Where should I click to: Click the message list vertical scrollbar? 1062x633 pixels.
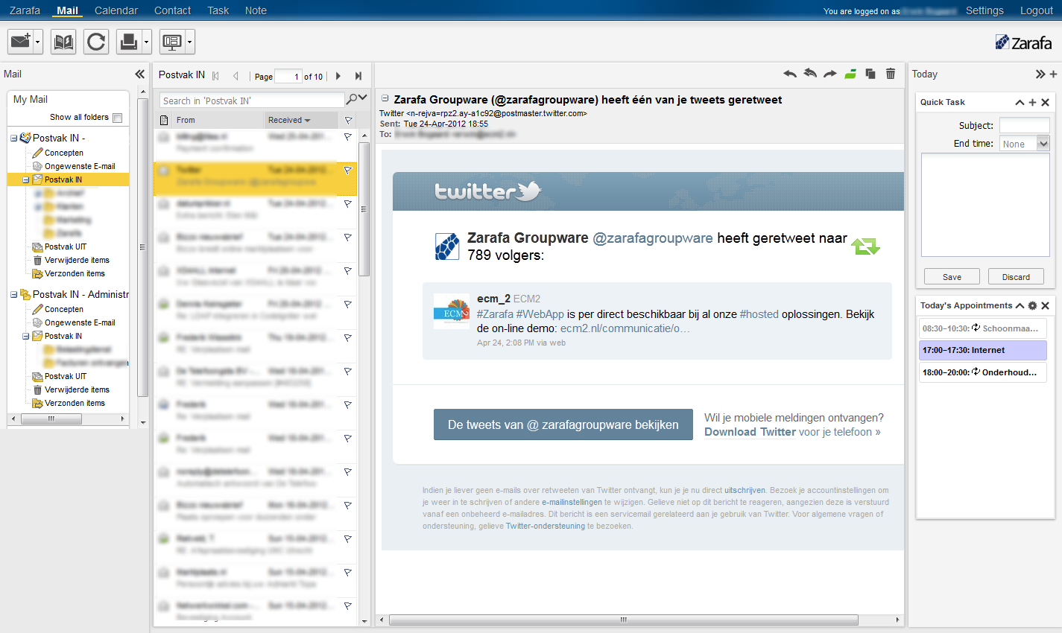click(364, 209)
